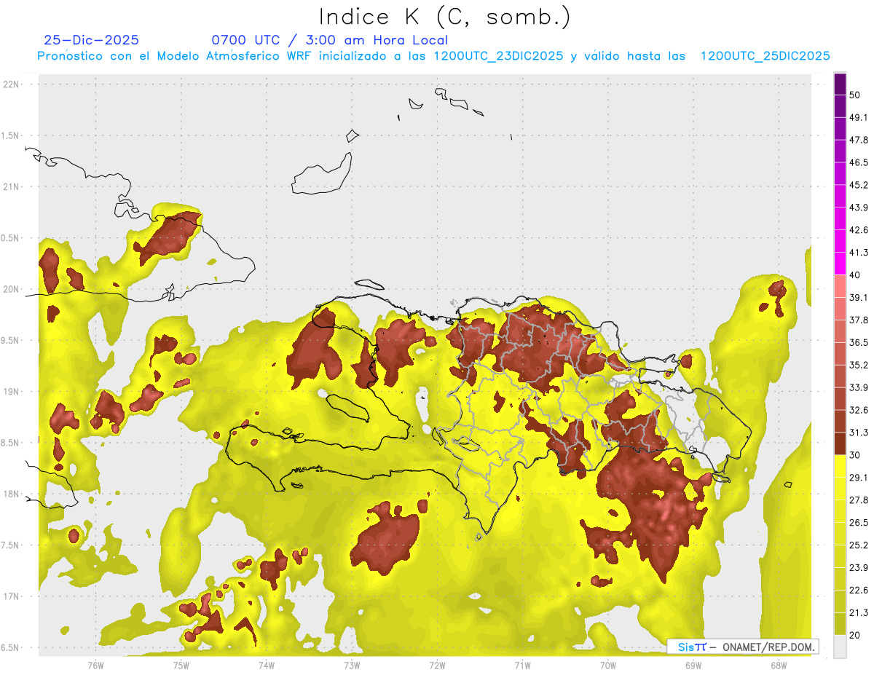
Task: Click the 19N latitude label
Action: [x=12, y=392]
